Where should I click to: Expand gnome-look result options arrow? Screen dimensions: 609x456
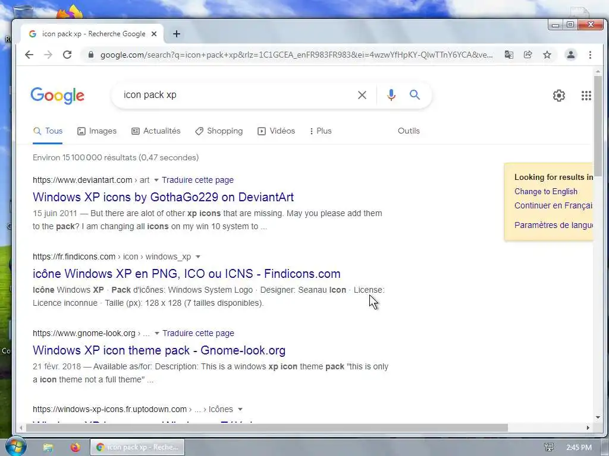[x=157, y=333]
